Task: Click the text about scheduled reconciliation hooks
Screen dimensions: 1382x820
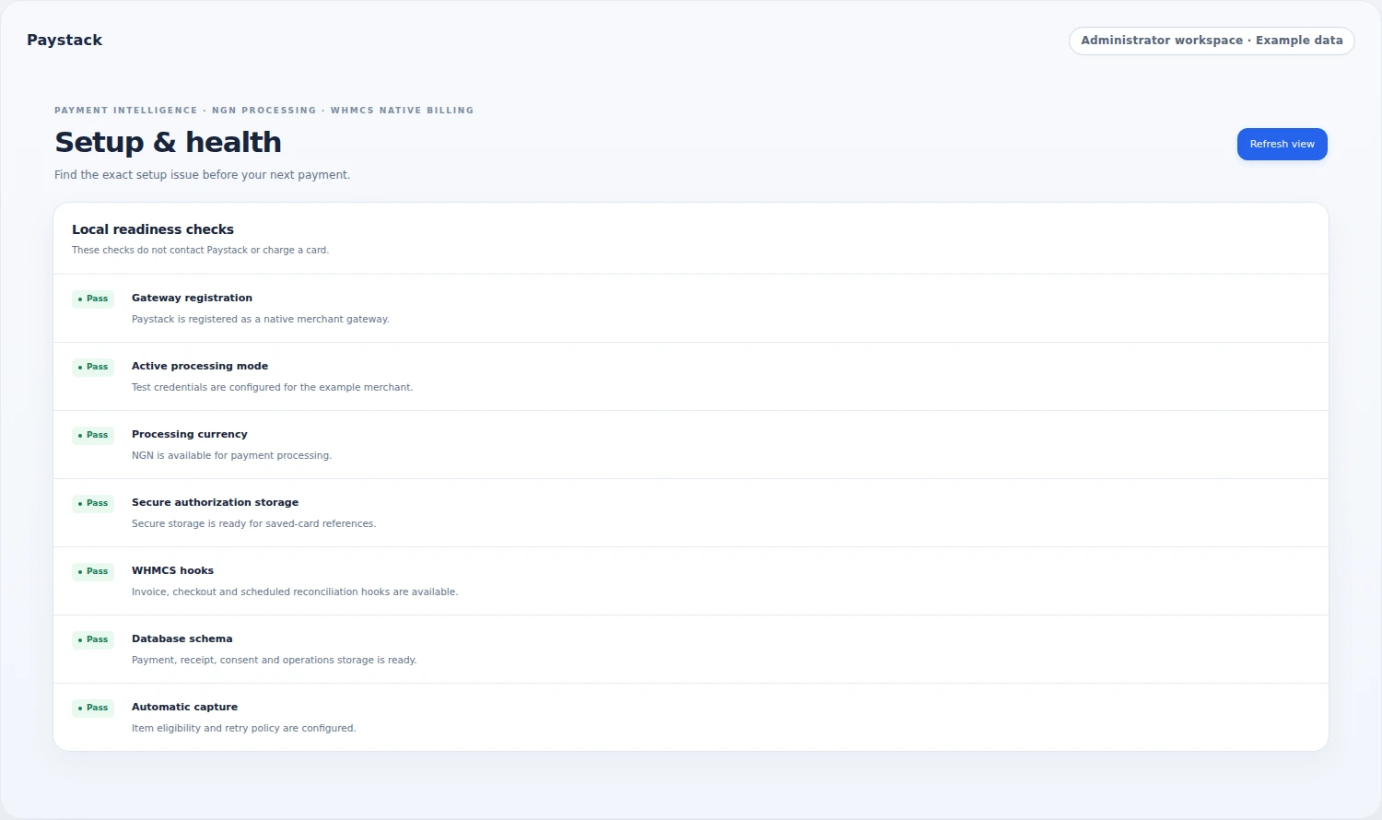Action: [x=295, y=592]
